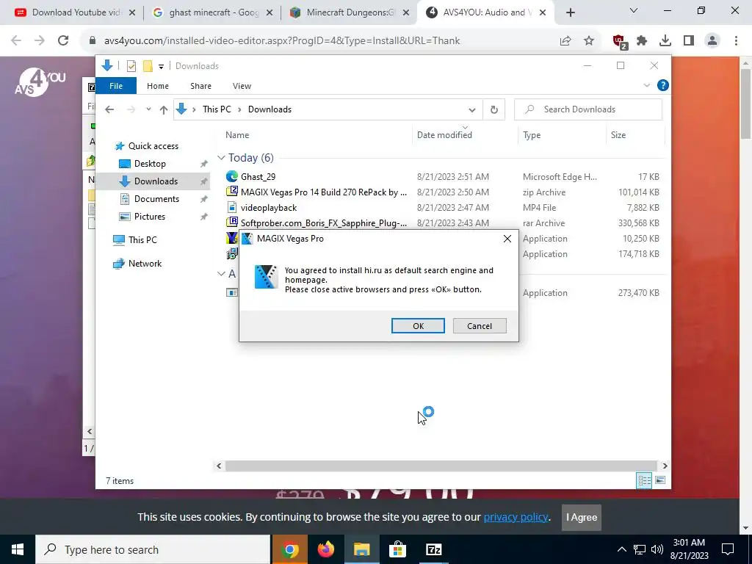This screenshot has width=752, height=564.
Task: Click New folder quick access icon
Action: [x=148, y=66]
